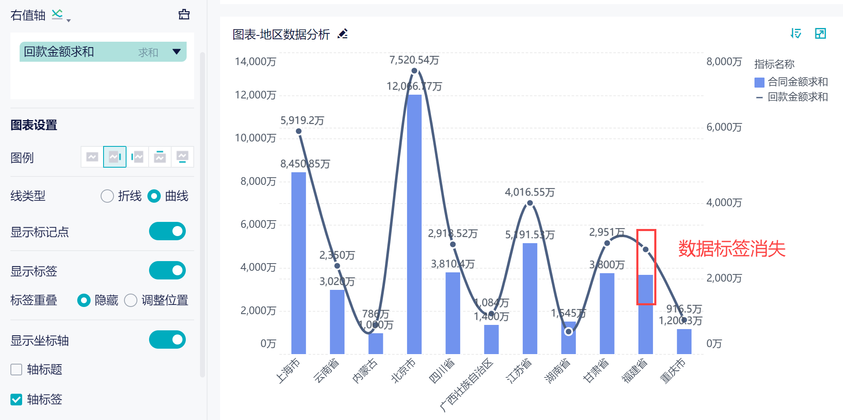Click the 4,016.55万 data label

pos(530,192)
